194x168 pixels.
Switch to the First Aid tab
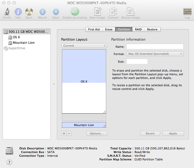[x=94, y=29]
